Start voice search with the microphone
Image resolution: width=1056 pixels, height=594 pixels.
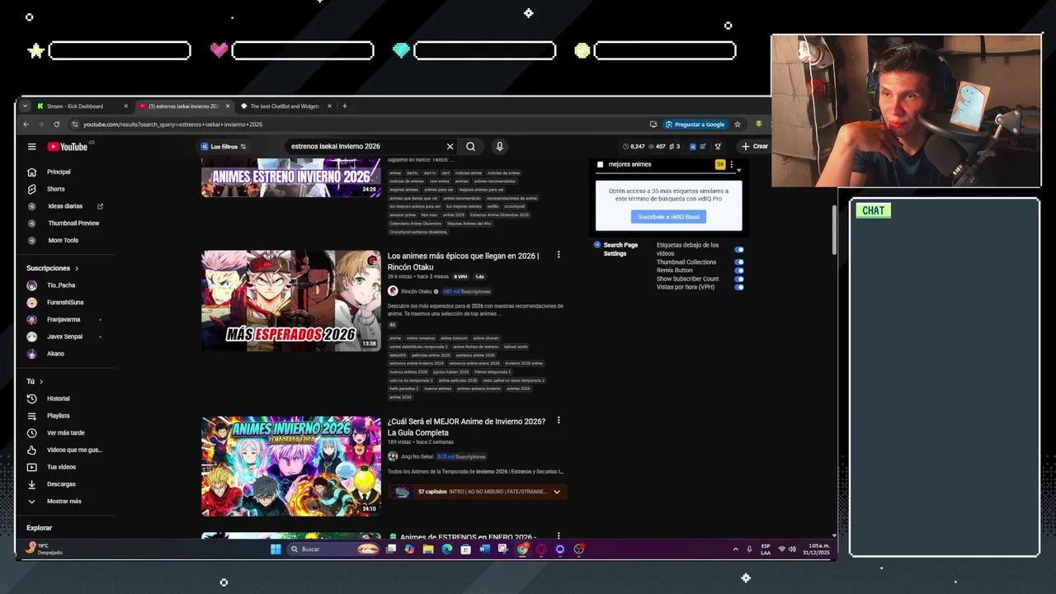tap(499, 147)
